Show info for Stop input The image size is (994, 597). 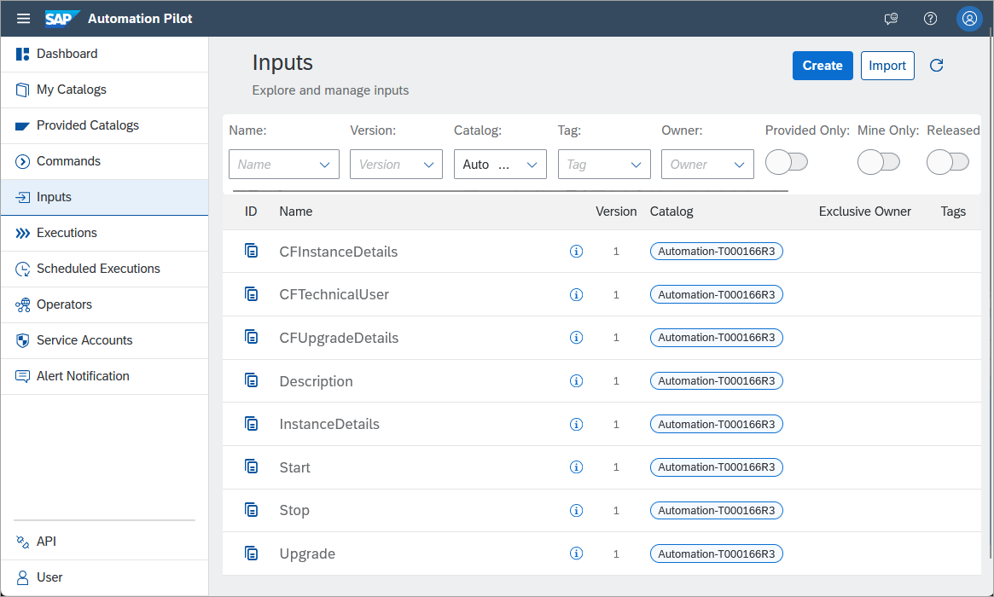(x=576, y=510)
